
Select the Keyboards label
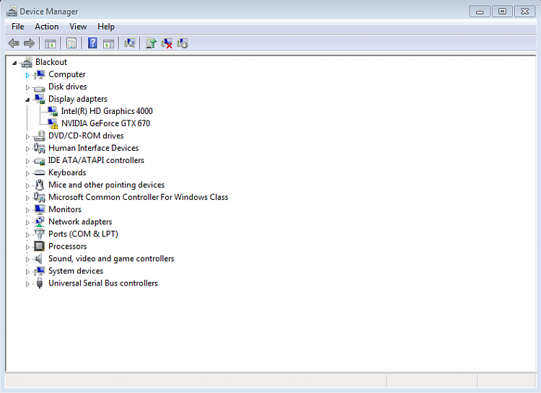click(67, 172)
